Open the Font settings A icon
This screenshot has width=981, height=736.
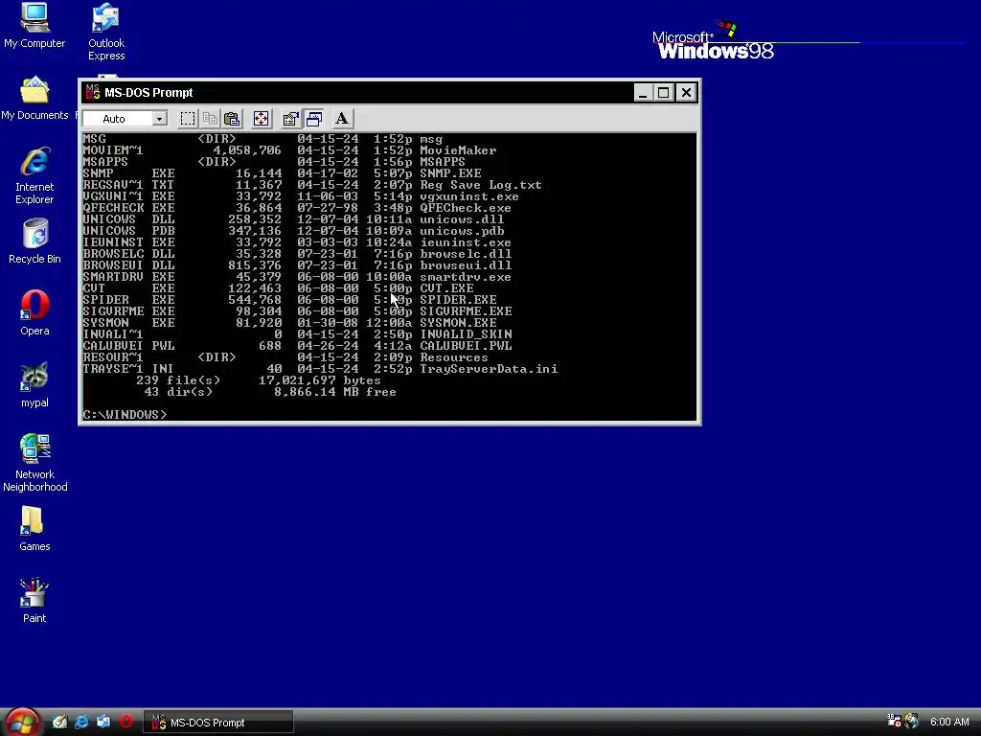[x=342, y=119]
